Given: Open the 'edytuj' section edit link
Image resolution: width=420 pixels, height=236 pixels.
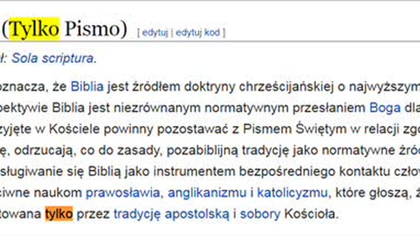Looking at the screenshot, I should click(155, 33).
